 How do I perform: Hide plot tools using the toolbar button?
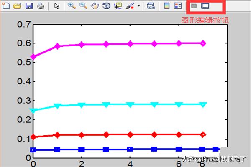tap(194, 6)
